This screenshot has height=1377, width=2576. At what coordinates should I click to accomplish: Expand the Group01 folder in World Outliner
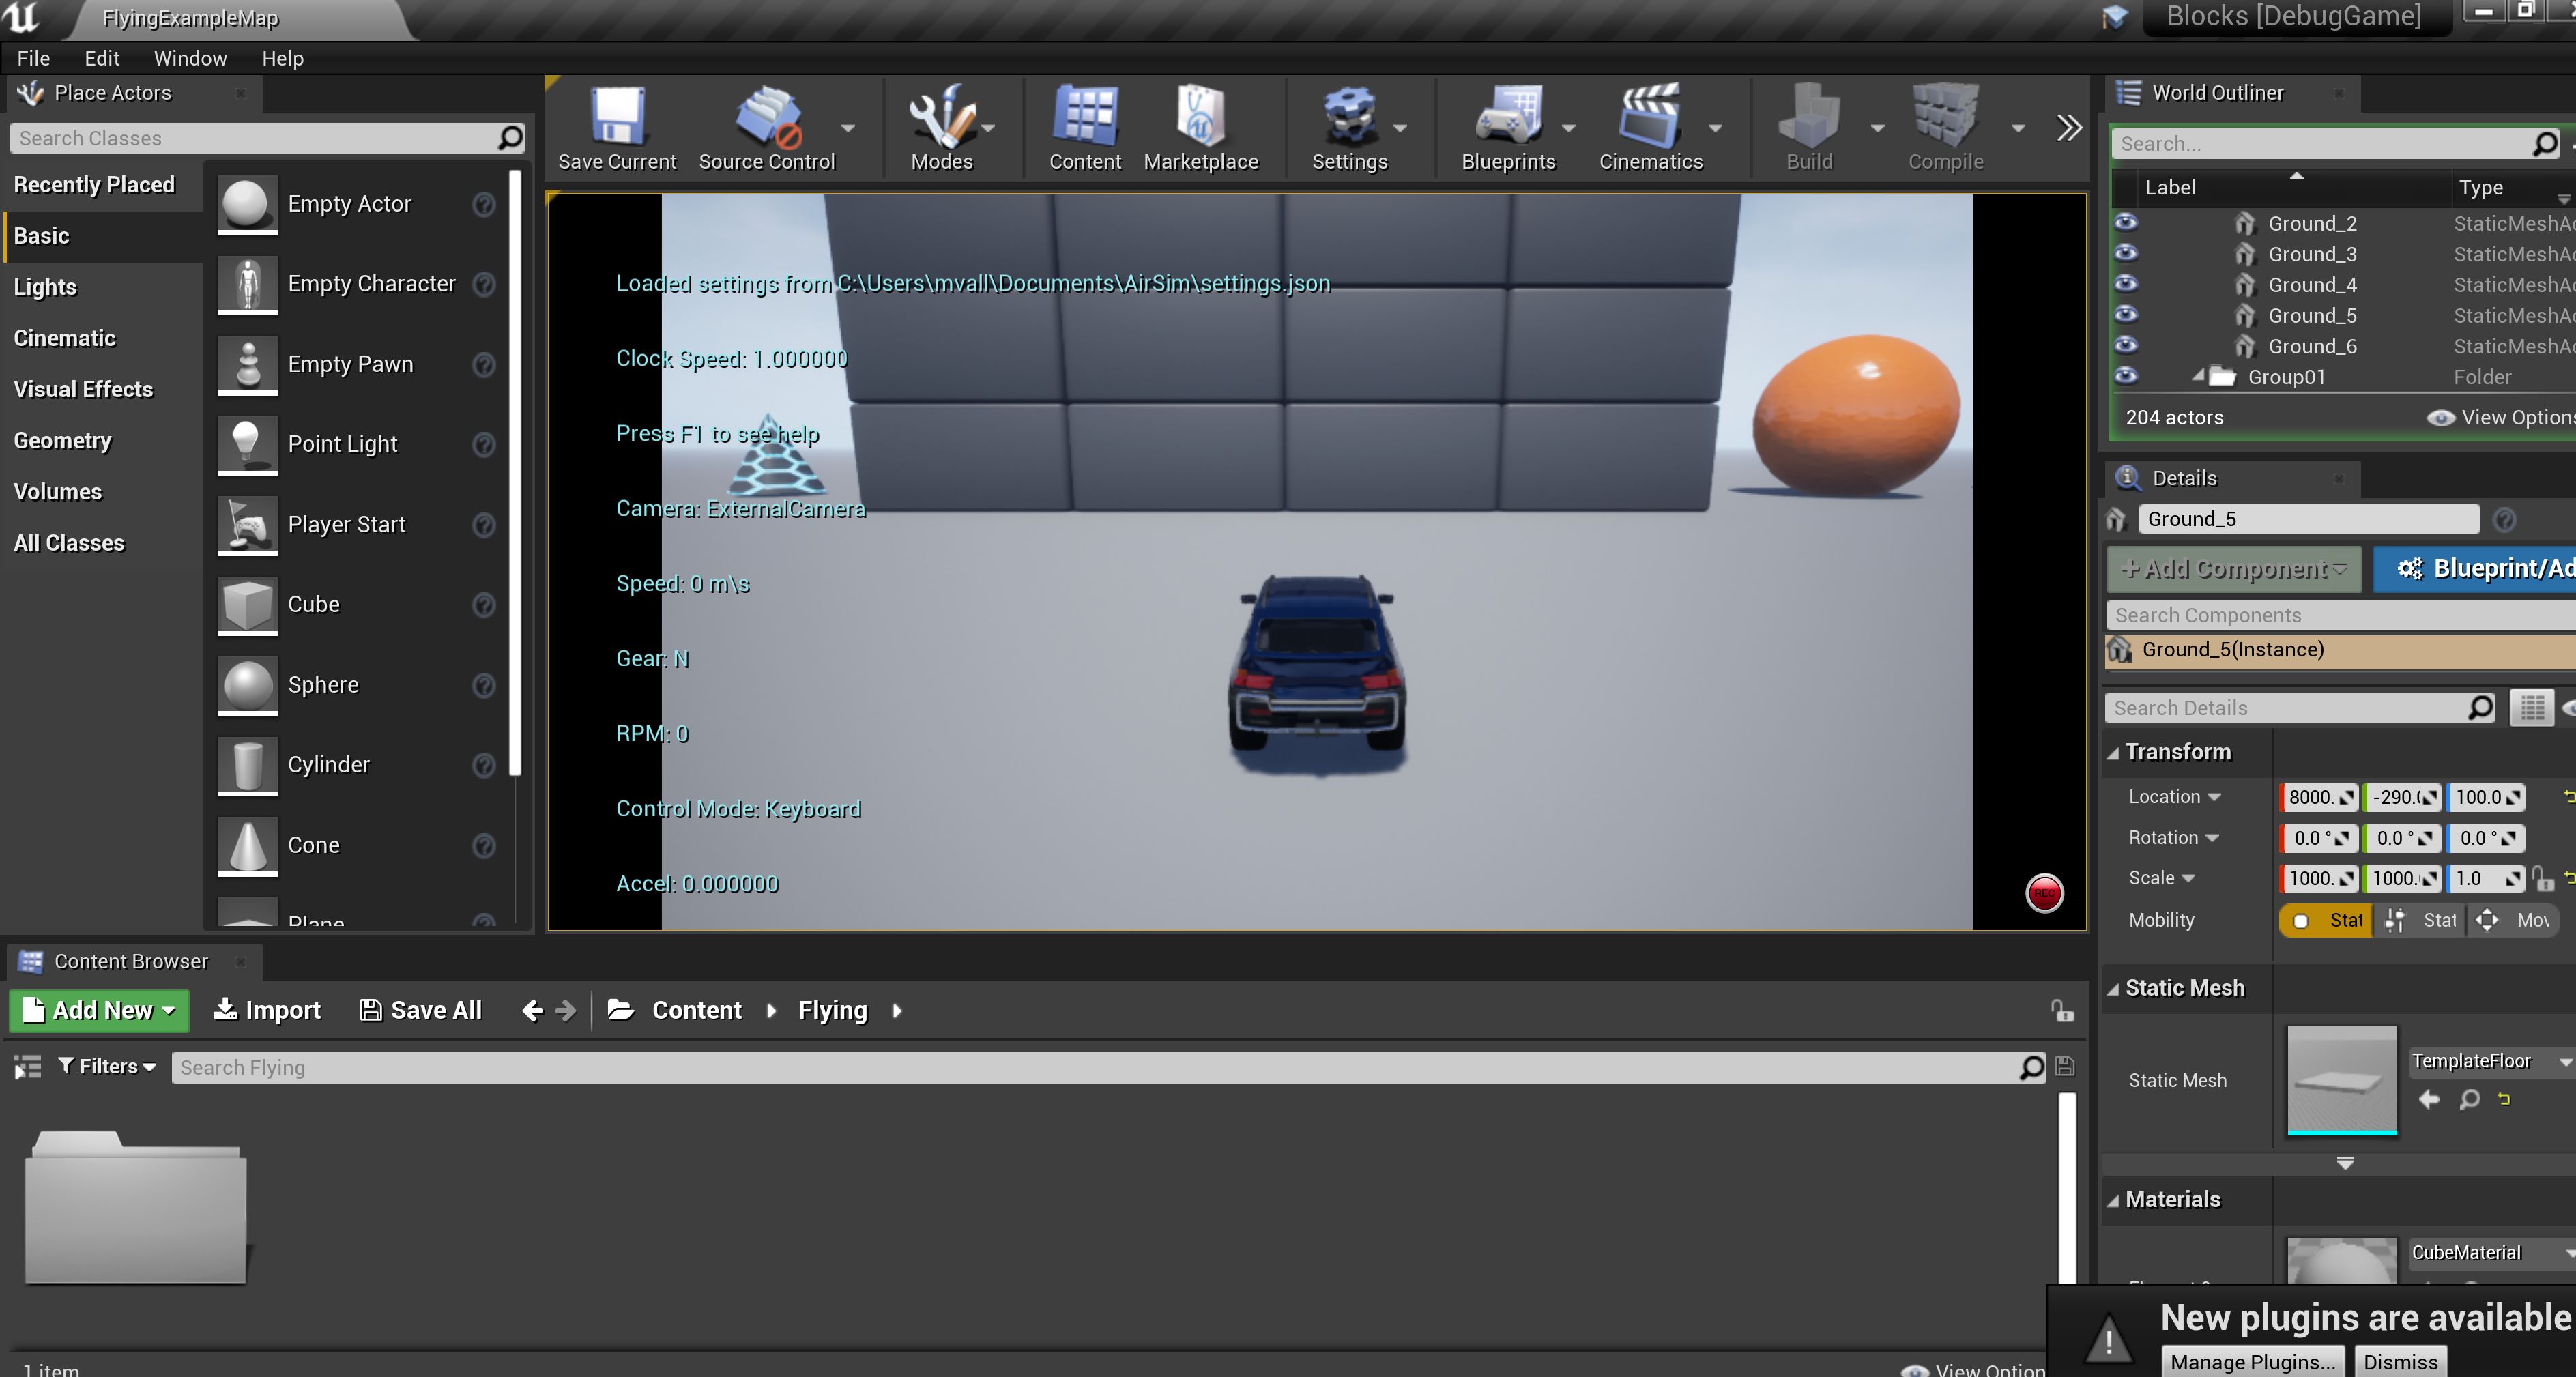pyautogui.click(x=2199, y=377)
